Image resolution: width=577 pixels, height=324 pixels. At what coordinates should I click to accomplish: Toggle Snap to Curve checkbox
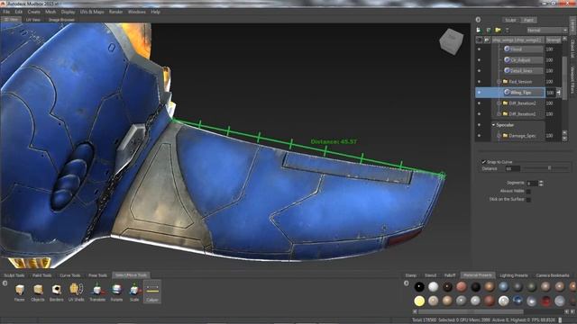coord(484,162)
